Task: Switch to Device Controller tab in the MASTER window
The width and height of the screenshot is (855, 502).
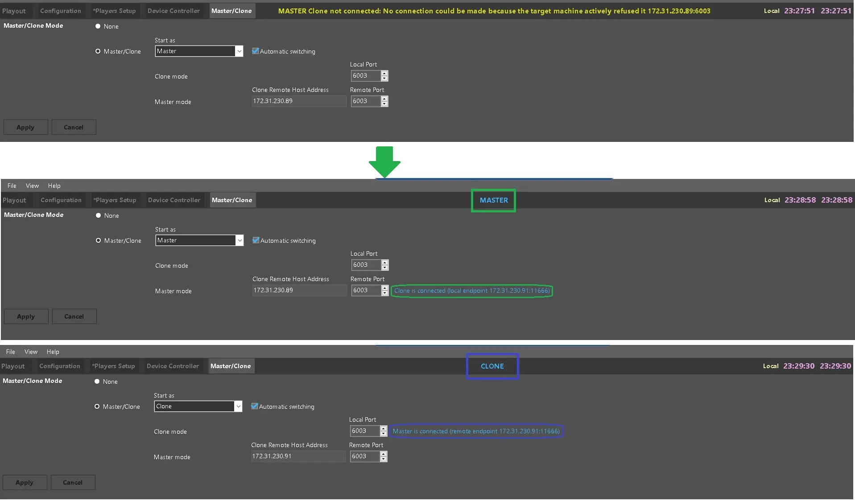Action: 174,200
